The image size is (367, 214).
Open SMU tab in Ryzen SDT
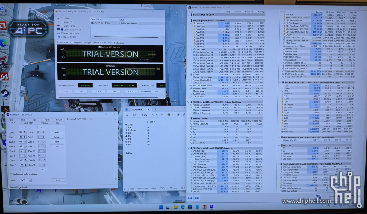23,120
